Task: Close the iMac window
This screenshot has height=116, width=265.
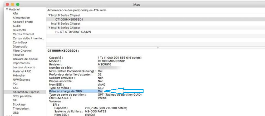Action: 7,5
